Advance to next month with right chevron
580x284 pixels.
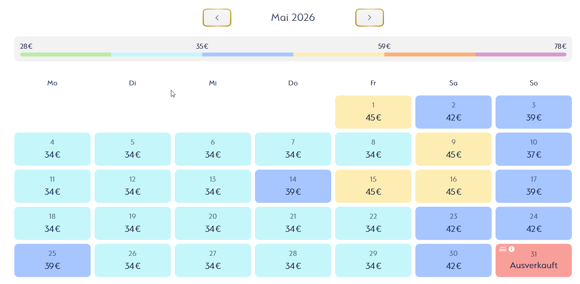coord(369,18)
